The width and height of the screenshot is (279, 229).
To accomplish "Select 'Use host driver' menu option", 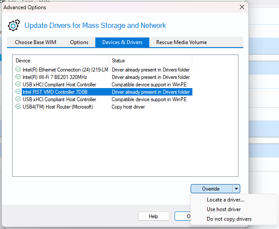I will [223, 209].
